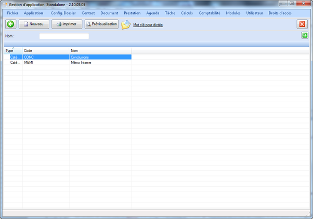The height and width of the screenshot is (219, 313).
Task: Focus the Nom search input field
Action: tap(64, 36)
